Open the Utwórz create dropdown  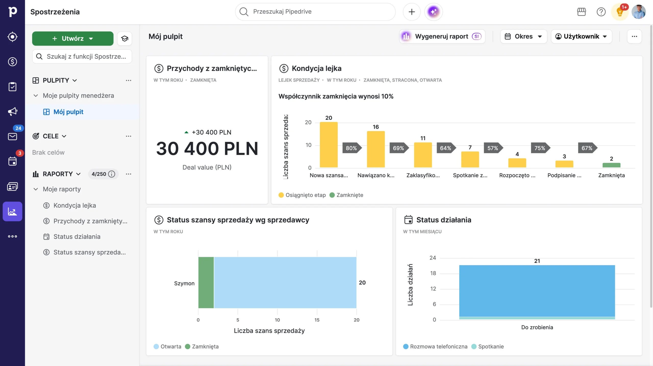[x=73, y=38]
